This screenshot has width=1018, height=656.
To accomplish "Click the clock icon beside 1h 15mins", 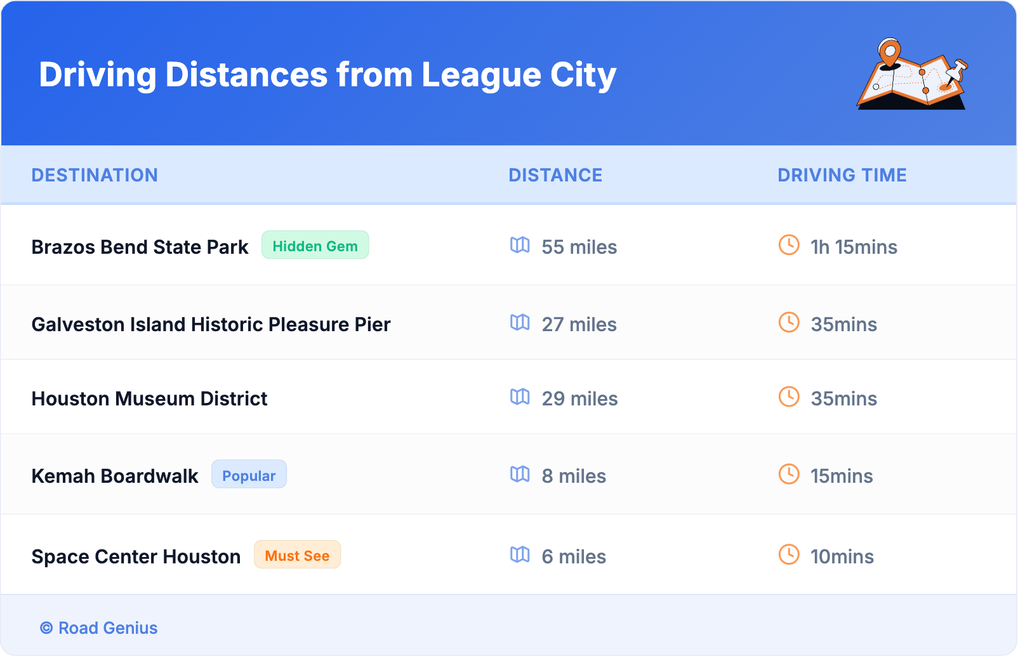I will [789, 246].
